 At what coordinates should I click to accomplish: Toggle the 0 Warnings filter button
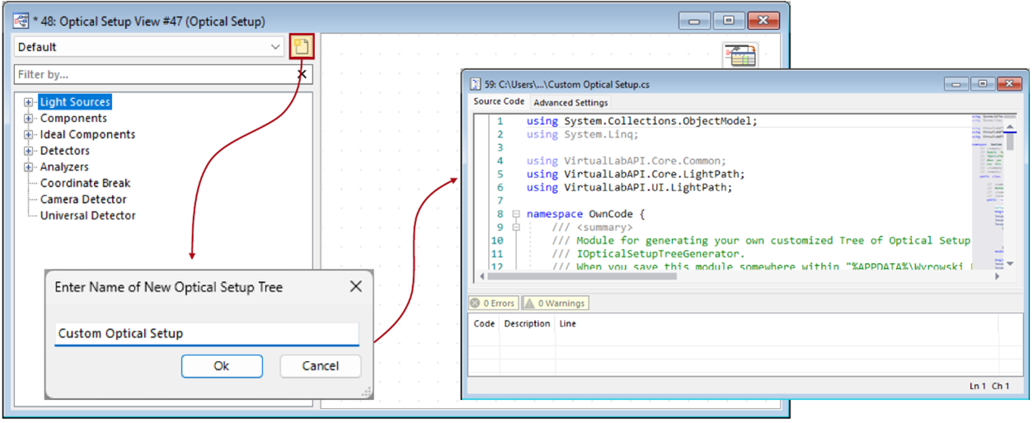(556, 303)
